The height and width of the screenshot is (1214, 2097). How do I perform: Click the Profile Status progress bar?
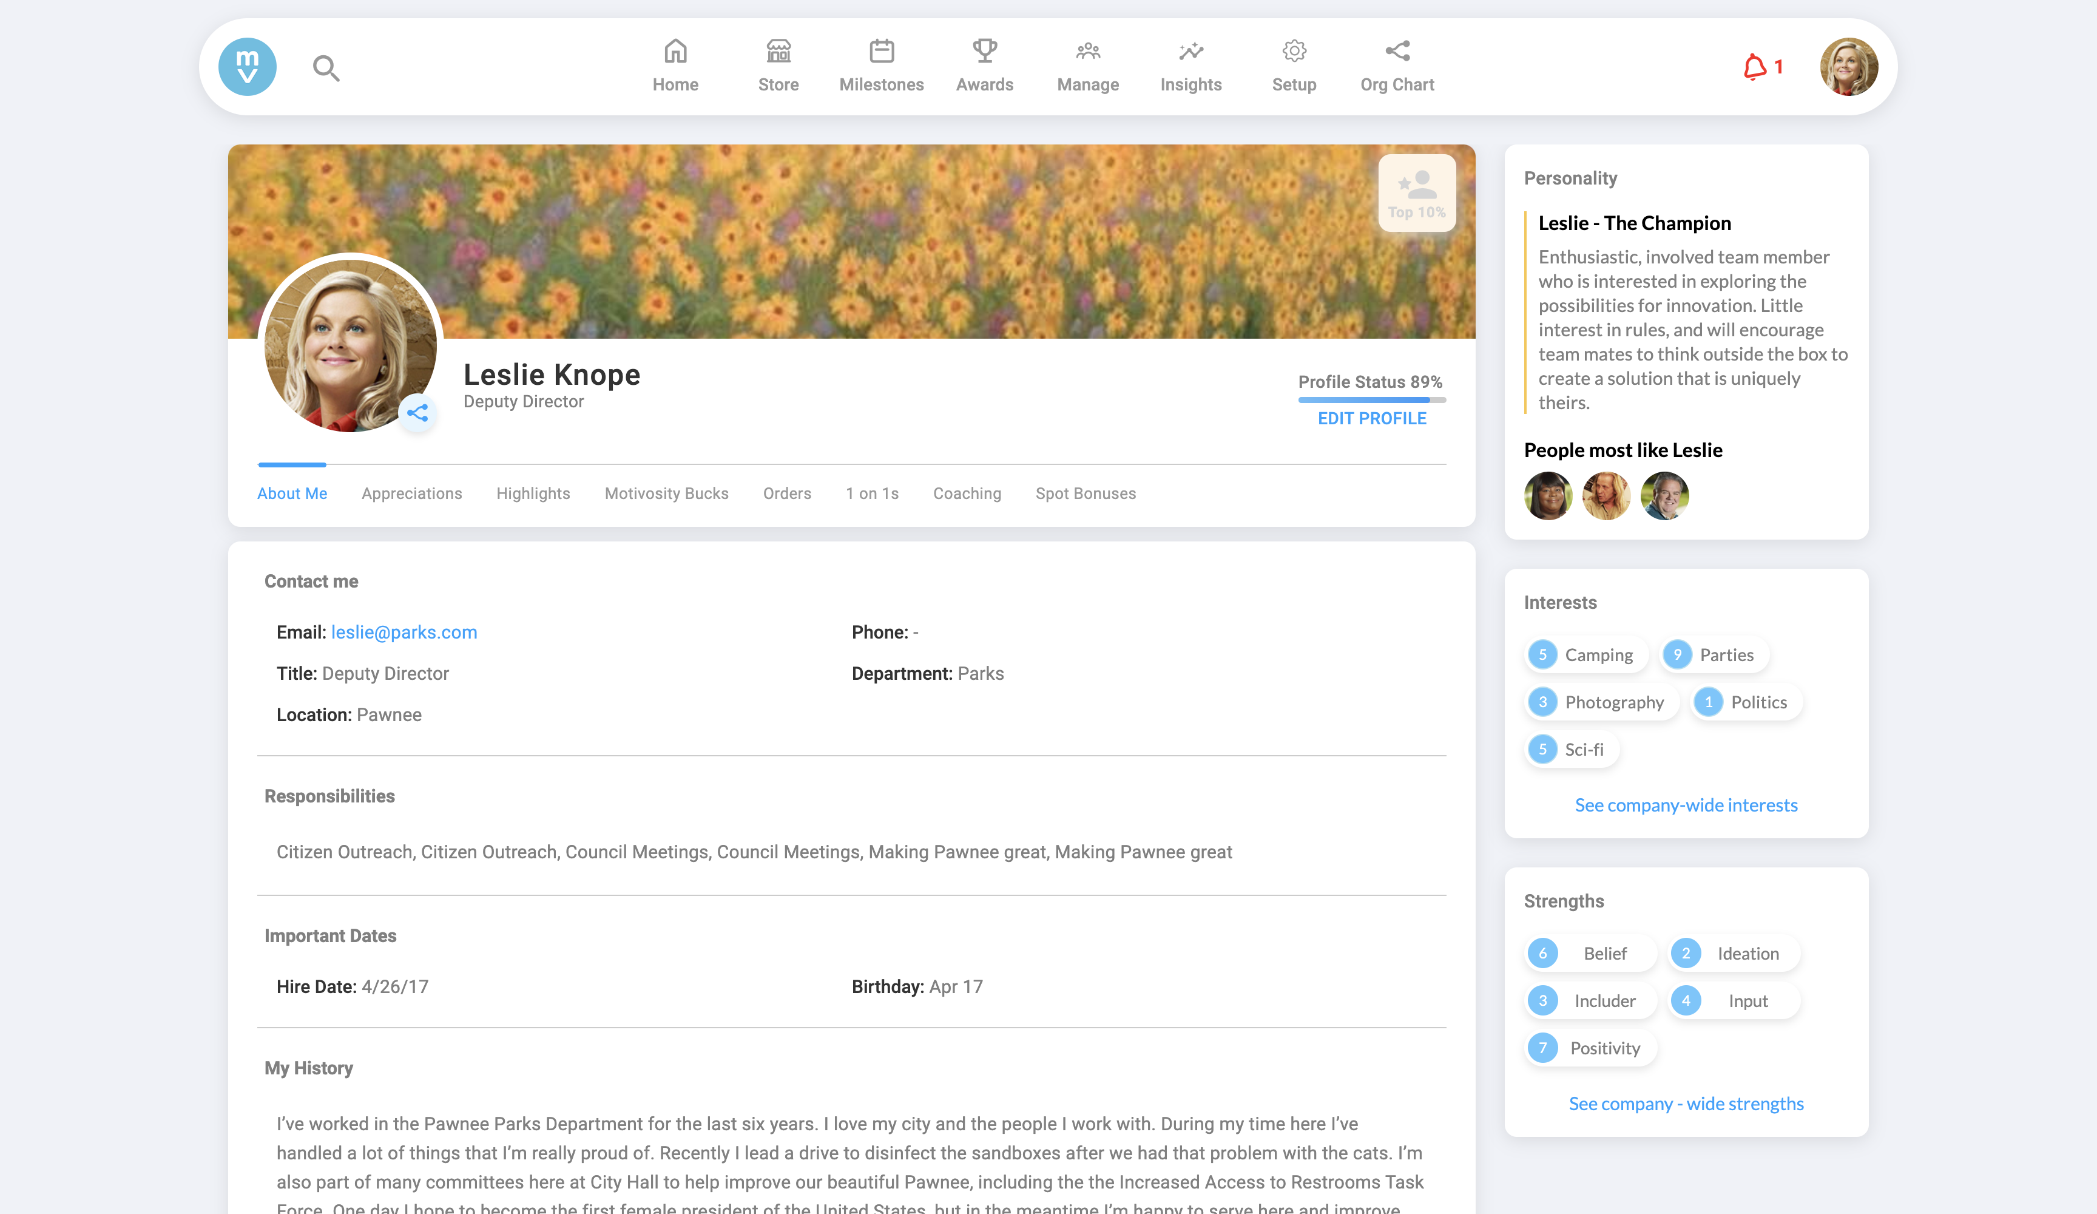pos(1371,399)
